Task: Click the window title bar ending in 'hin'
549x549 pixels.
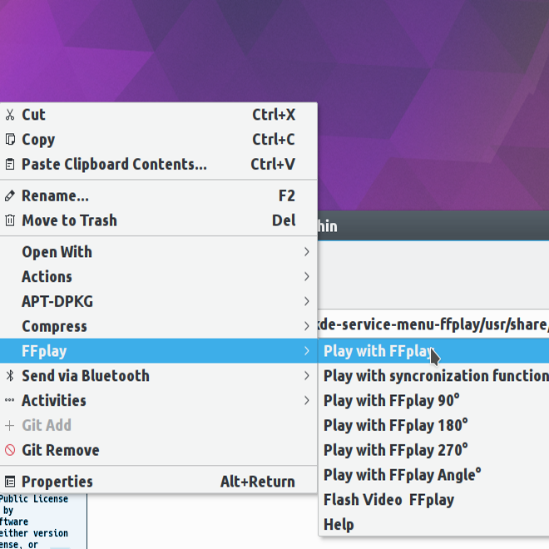Action: [433, 225]
